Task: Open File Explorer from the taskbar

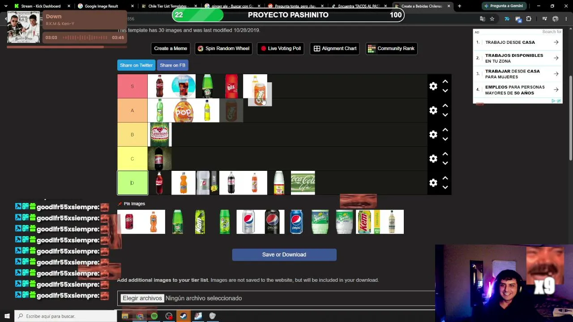Action: (125, 316)
